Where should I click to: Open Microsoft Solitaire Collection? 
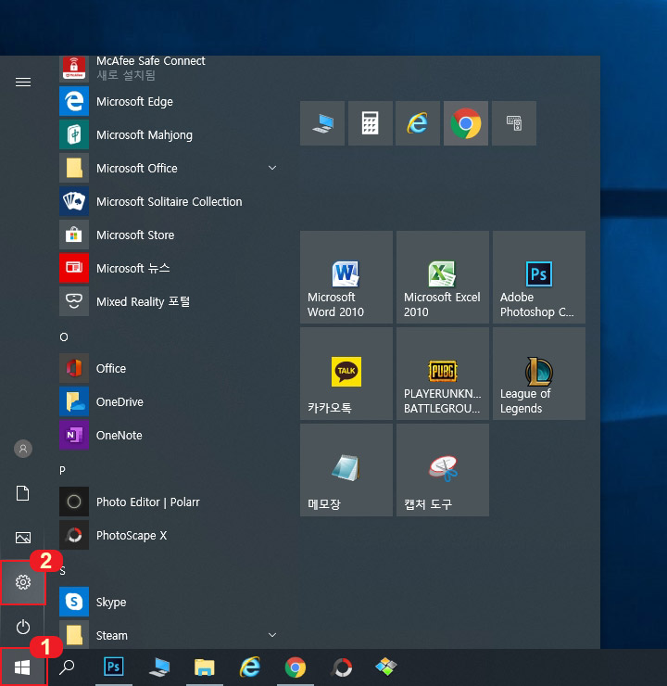(x=170, y=202)
